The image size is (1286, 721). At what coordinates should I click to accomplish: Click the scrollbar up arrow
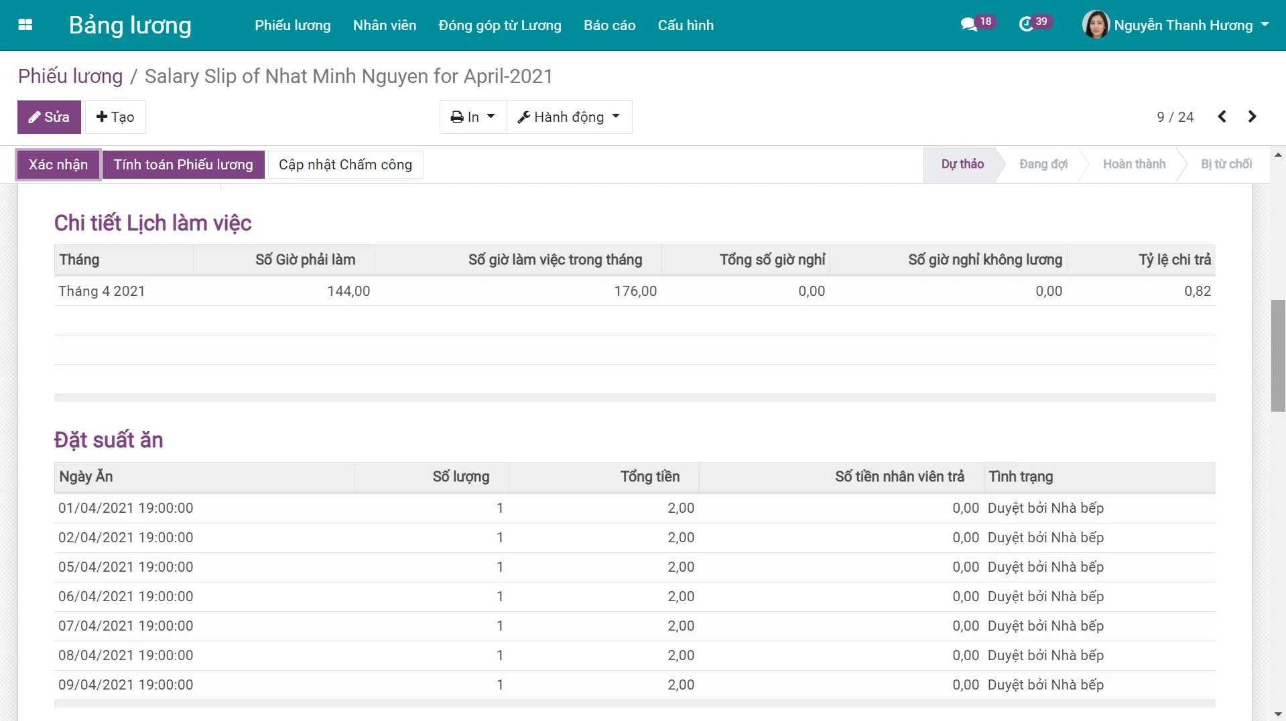tap(1278, 155)
